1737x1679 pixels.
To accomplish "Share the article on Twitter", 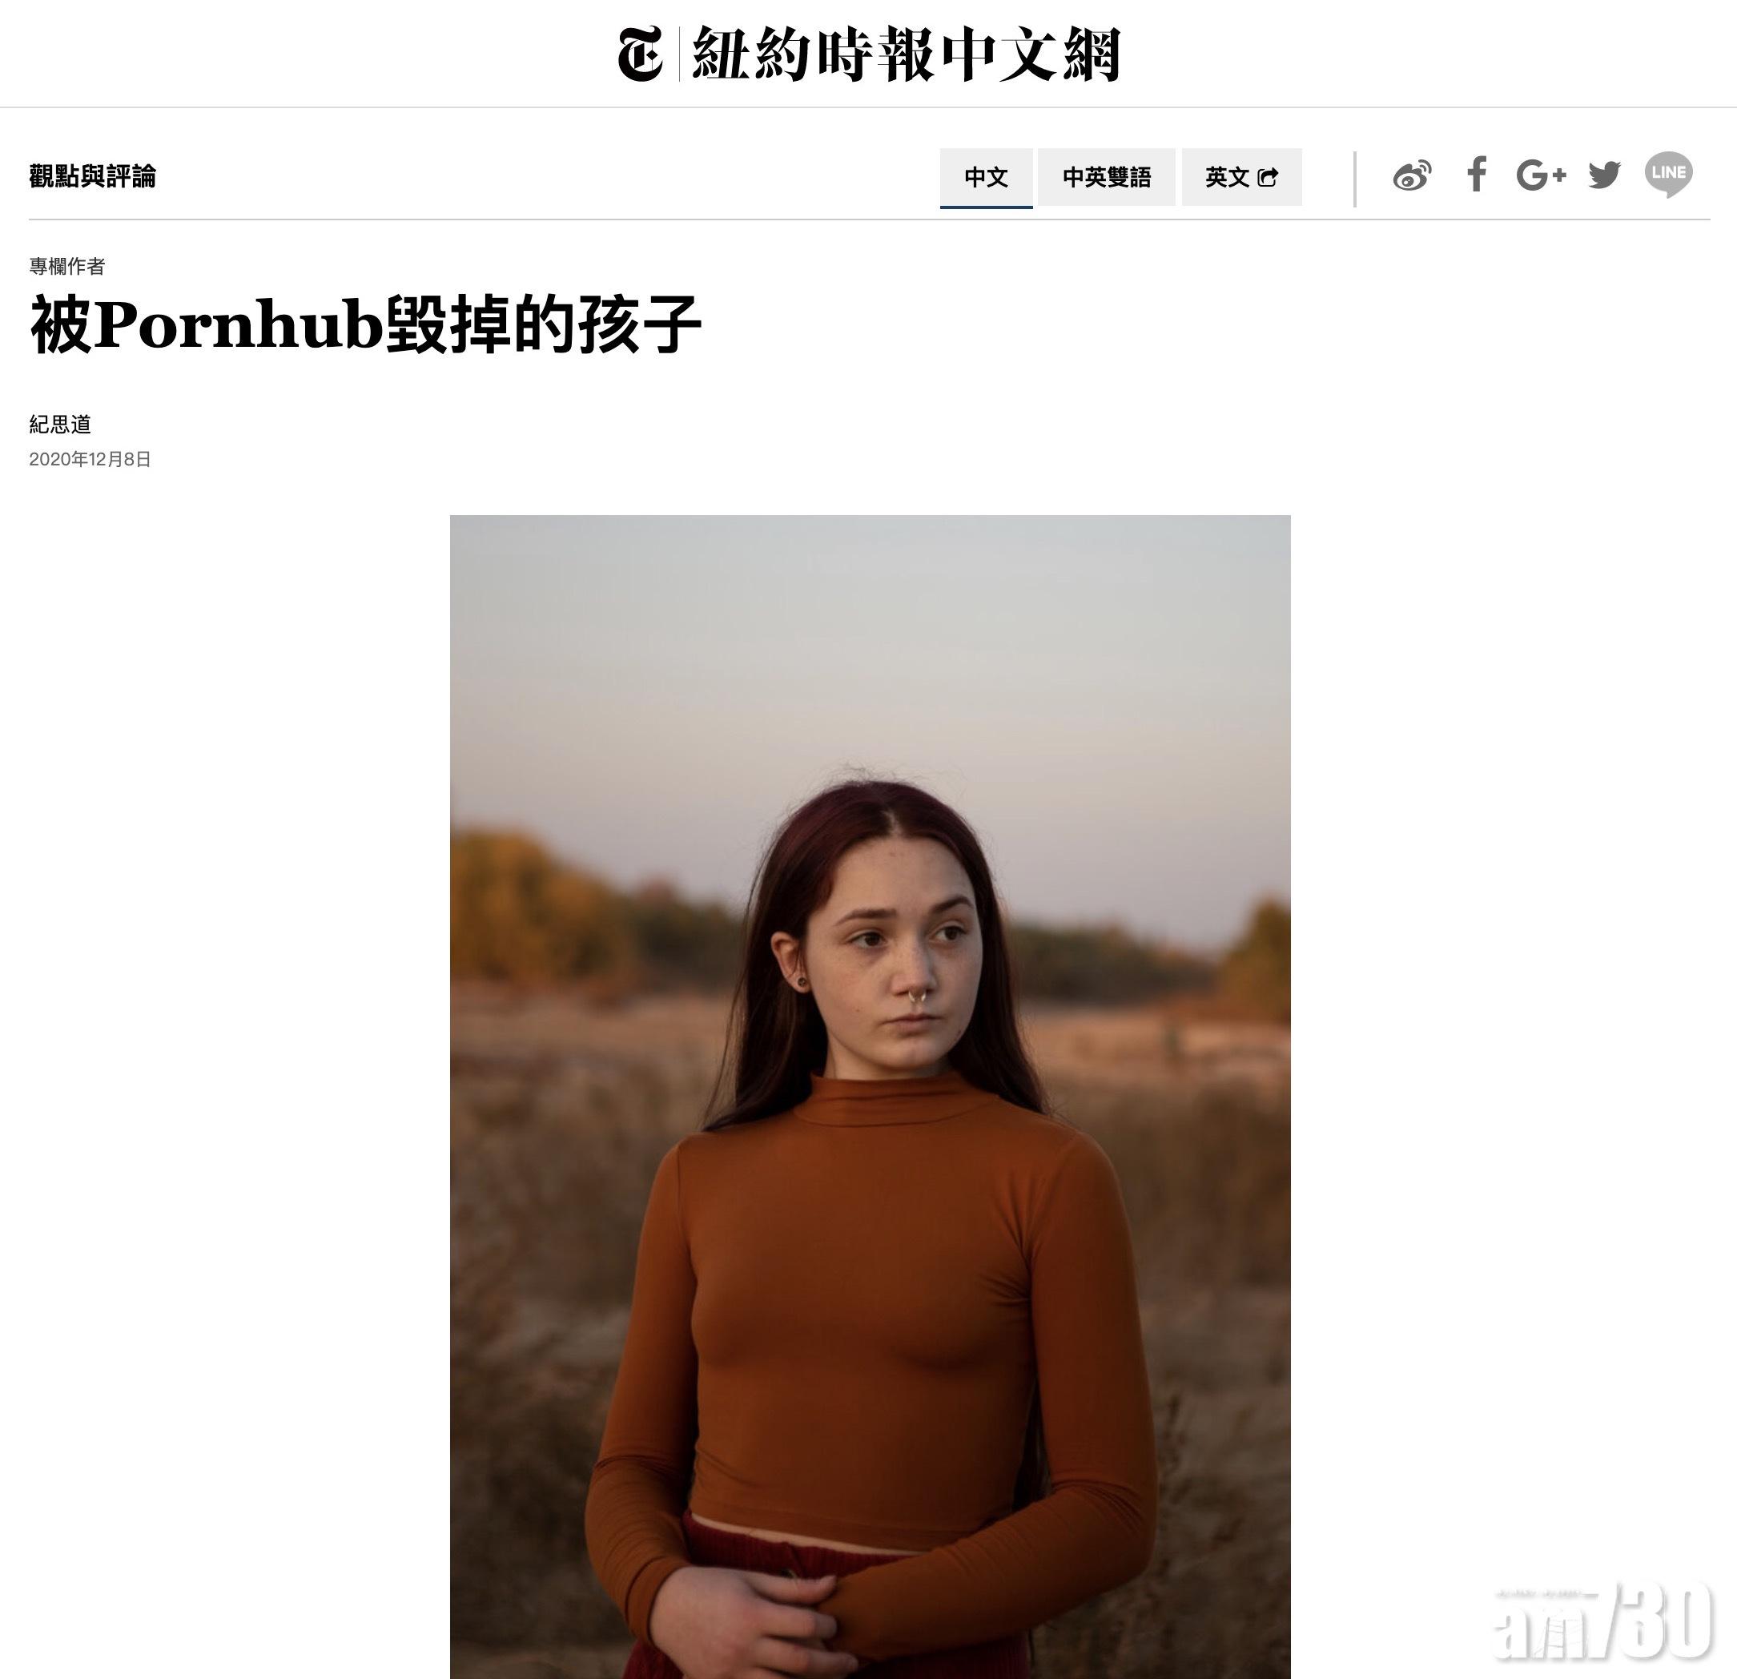I will point(1605,175).
